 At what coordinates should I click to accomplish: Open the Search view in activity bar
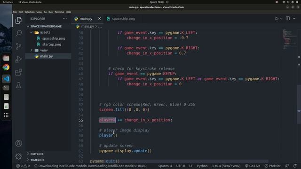pyautogui.click(x=18, y=33)
